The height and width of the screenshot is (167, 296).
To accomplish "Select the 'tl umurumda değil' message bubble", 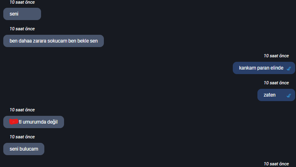I will tap(34, 122).
